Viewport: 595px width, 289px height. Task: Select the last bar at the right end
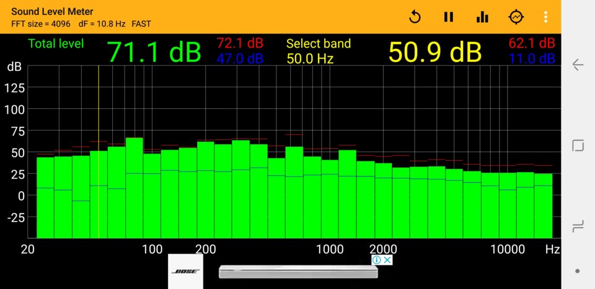tap(544, 205)
